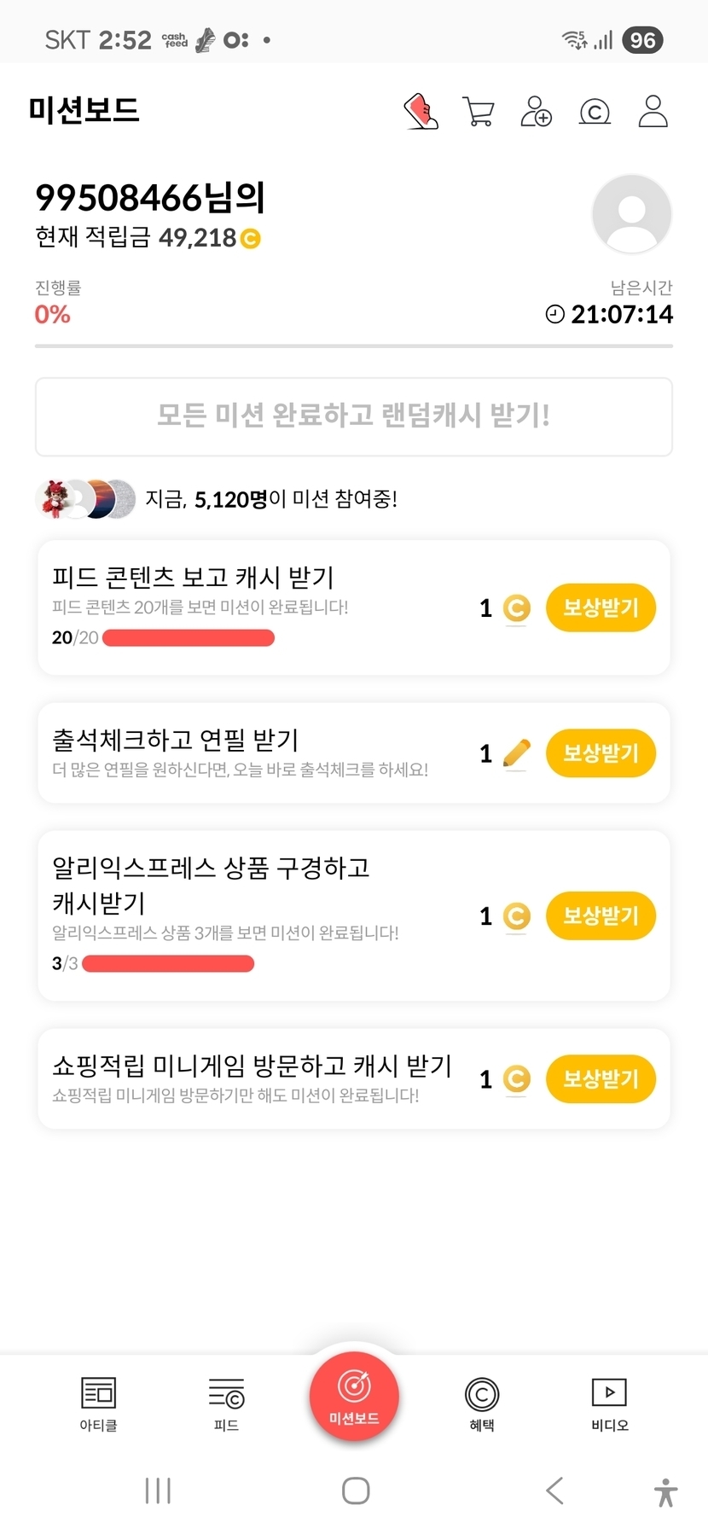Image resolution: width=708 pixels, height=1534 pixels.
Task: Open the 비디오 tab
Action: click(609, 1403)
